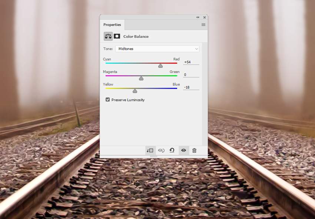315x219 pixels.
Task: Clip the adjustment to the layer below
Action: point(150,150)
